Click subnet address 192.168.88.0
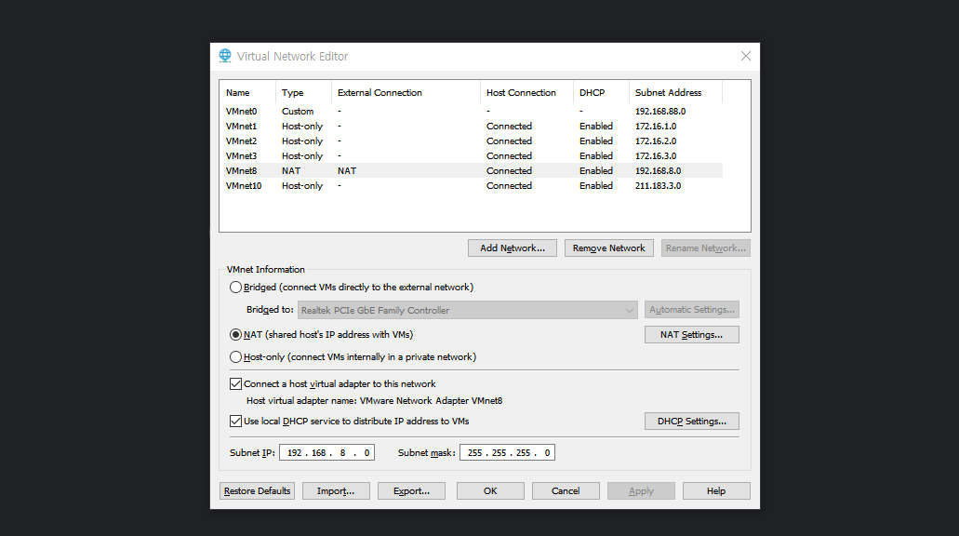 660,112
